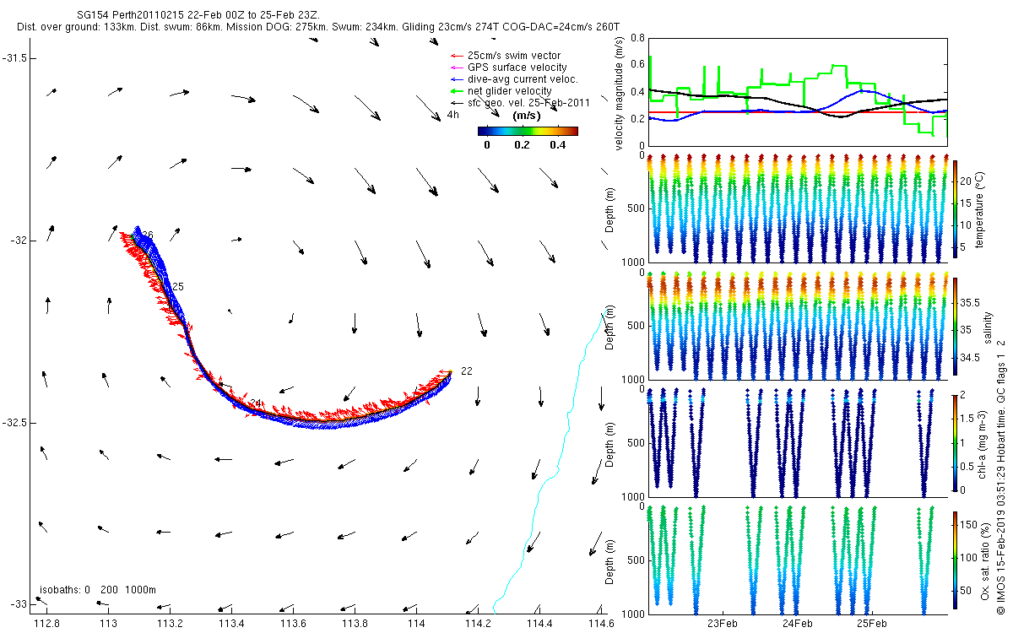Click the '22' day marker at the track's eastern end
This screenshot has height=633, width=1013.
(x=467, y=371)
